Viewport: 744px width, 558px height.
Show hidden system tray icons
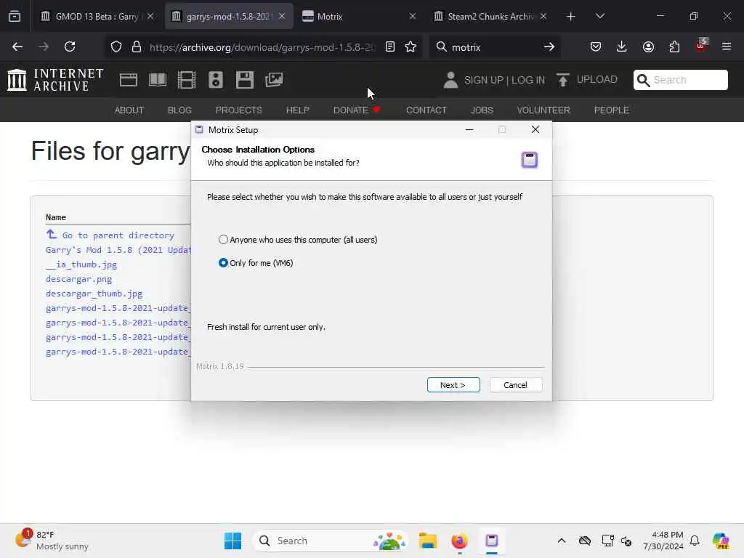(562, 541)
